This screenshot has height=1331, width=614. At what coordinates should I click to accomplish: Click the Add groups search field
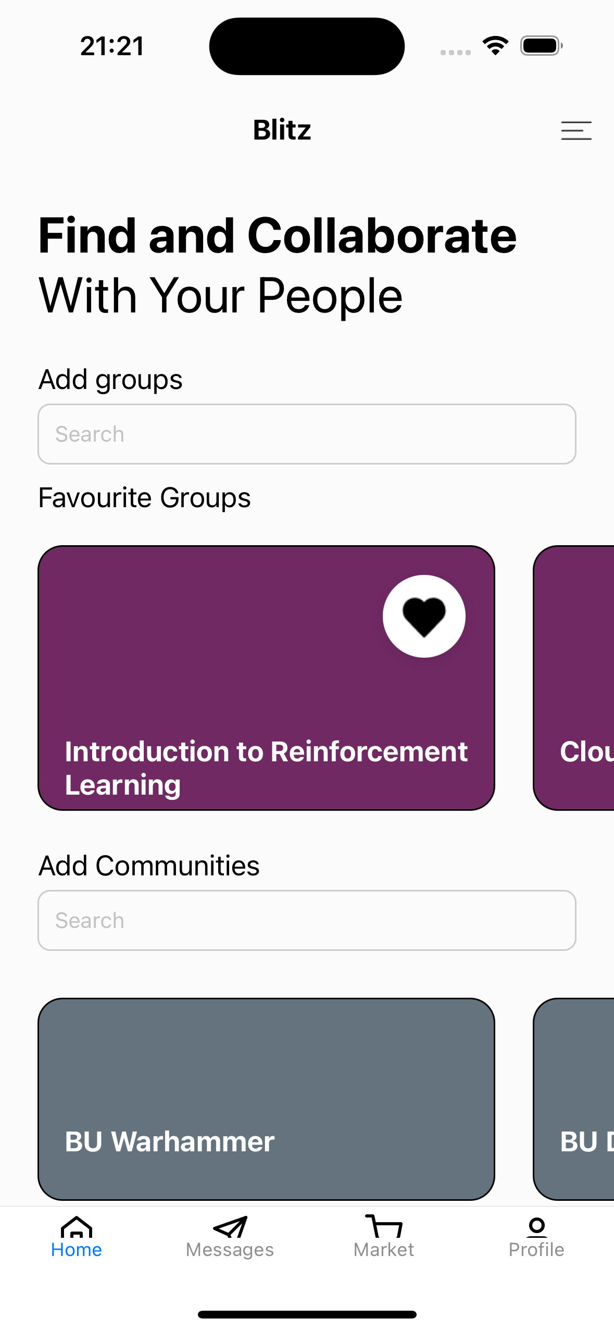(x=307, y=434)
